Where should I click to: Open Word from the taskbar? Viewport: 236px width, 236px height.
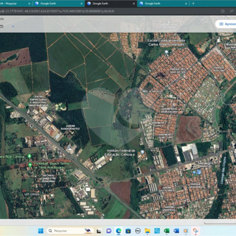click(176, 231)
